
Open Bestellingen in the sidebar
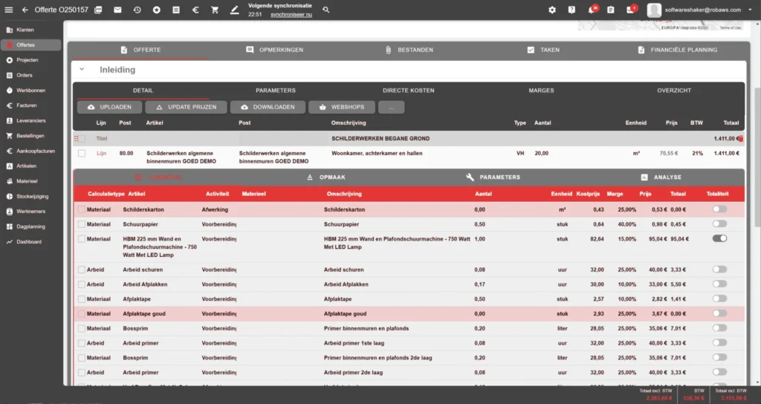[31, 136]
